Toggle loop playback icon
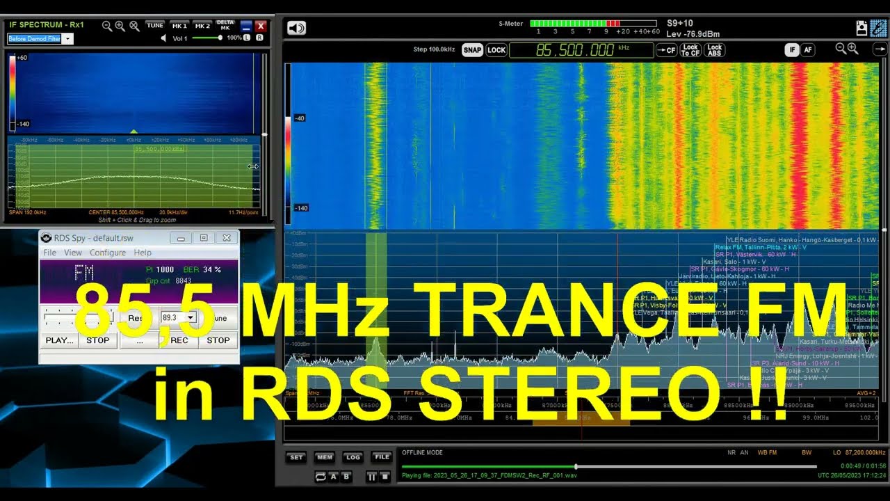The image size is (890, 501). click(321, 477)
